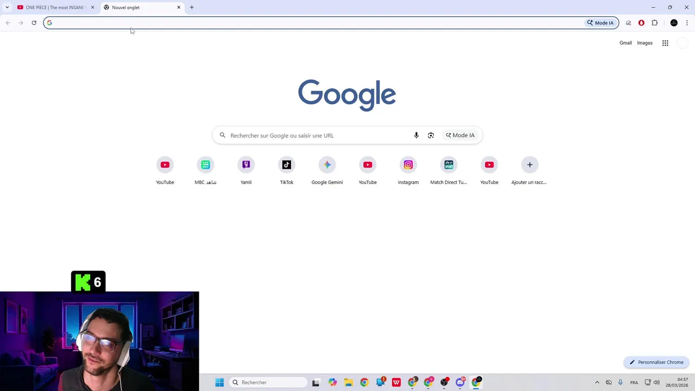Open the red WPS Office taskbar icon

click(396, 382)
